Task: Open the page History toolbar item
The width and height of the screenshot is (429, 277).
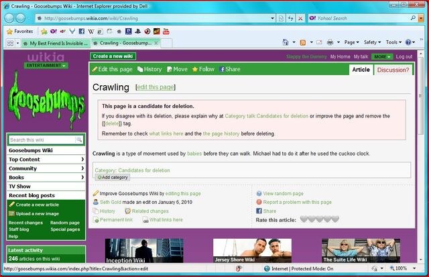Action: (149, 69)
